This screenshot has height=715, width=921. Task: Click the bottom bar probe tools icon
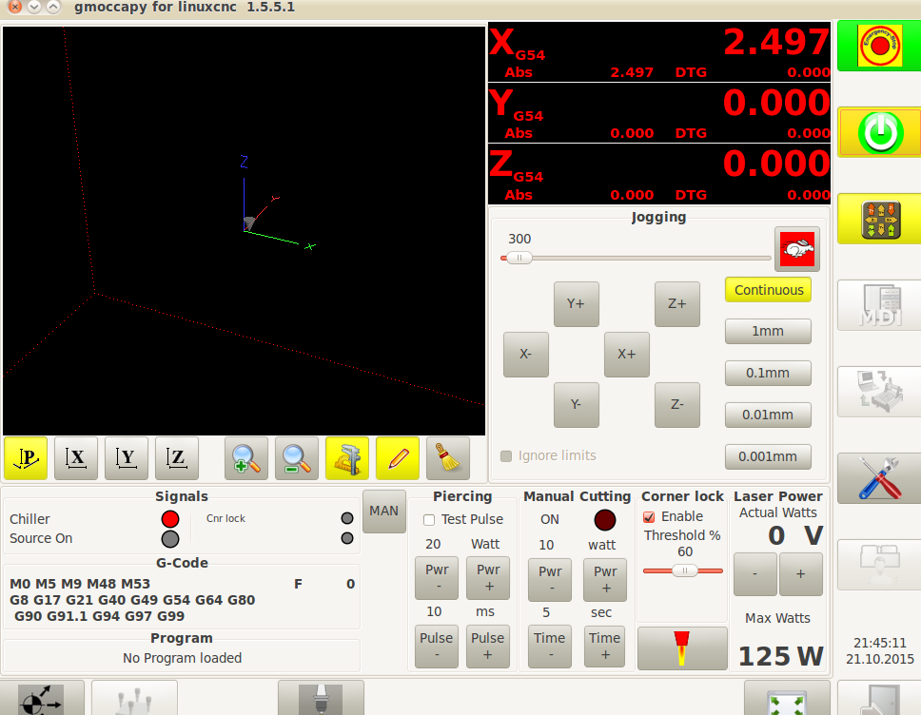(134, 699)
